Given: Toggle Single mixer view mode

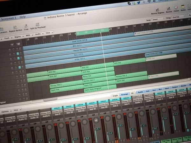Looking at the screenshot, I should [115, 96].
